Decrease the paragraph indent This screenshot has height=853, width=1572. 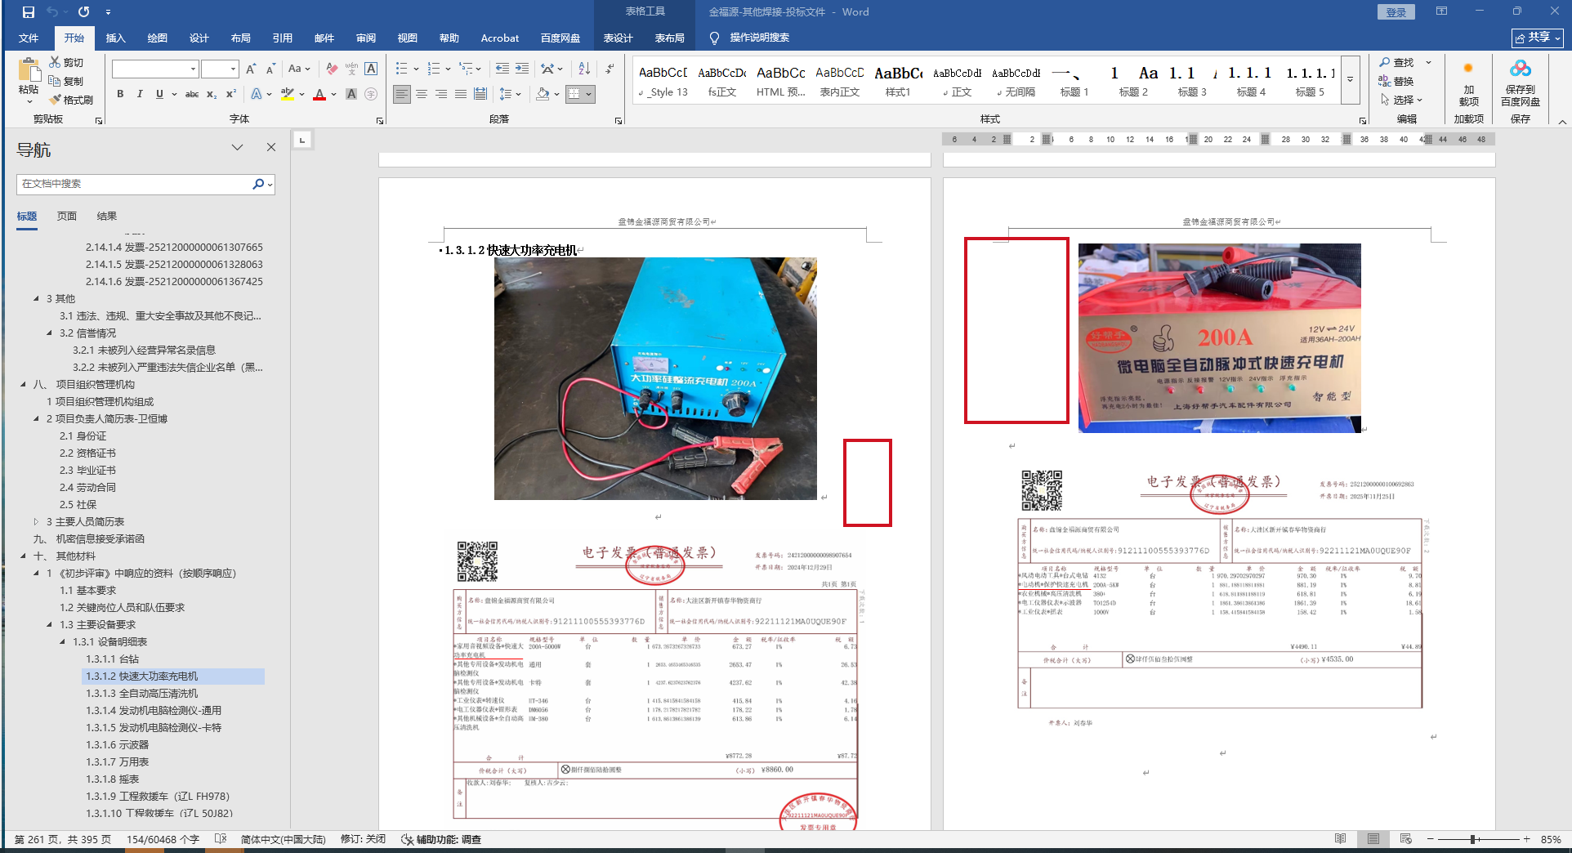502,69
